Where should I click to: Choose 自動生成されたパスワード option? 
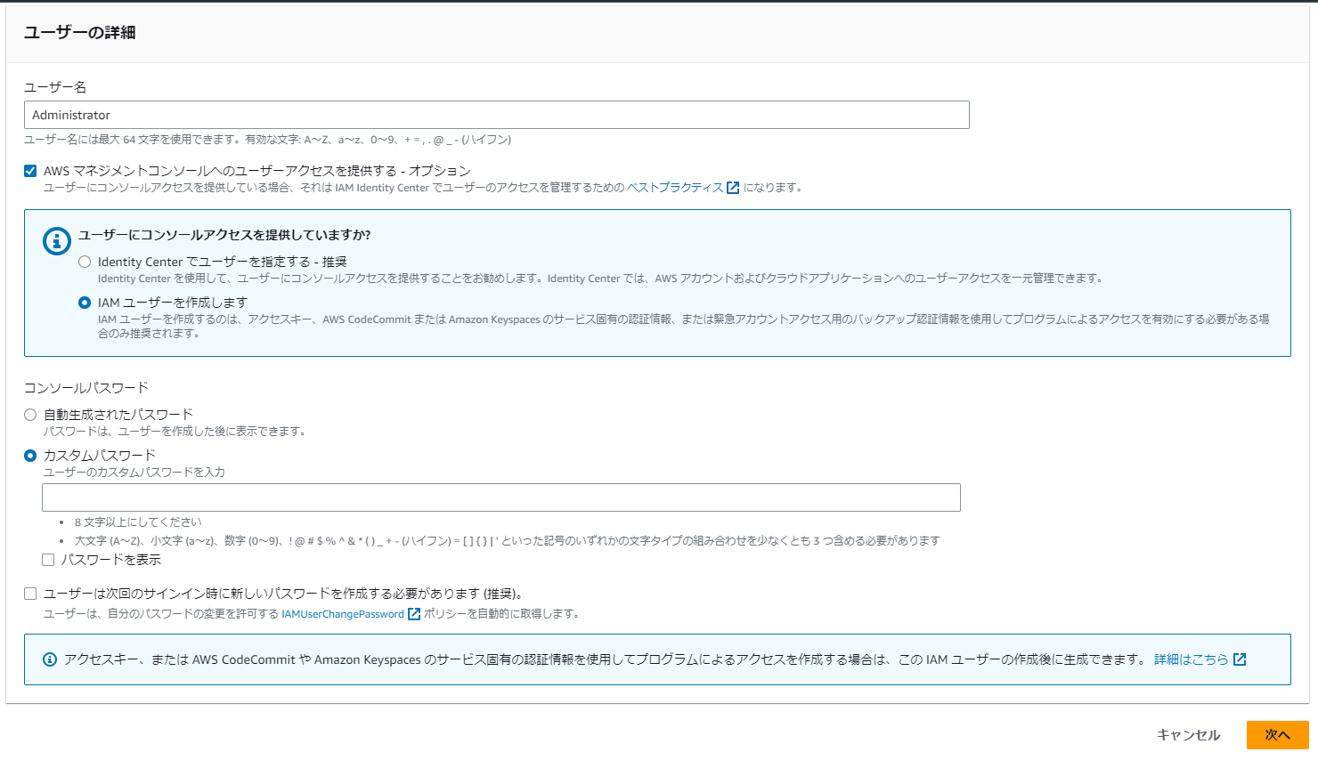point(30,415)
